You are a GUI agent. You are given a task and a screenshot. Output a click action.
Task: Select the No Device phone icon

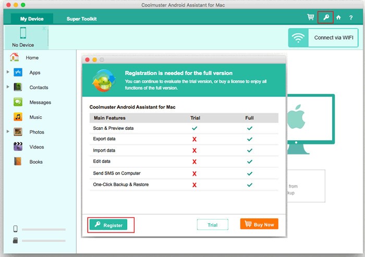click(23, 33)
